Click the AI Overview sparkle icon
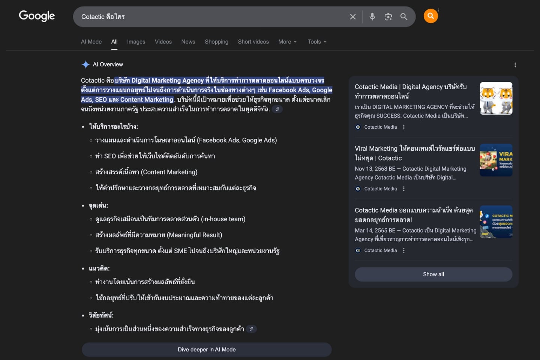540x360 pixels. (x=85, y=64)
